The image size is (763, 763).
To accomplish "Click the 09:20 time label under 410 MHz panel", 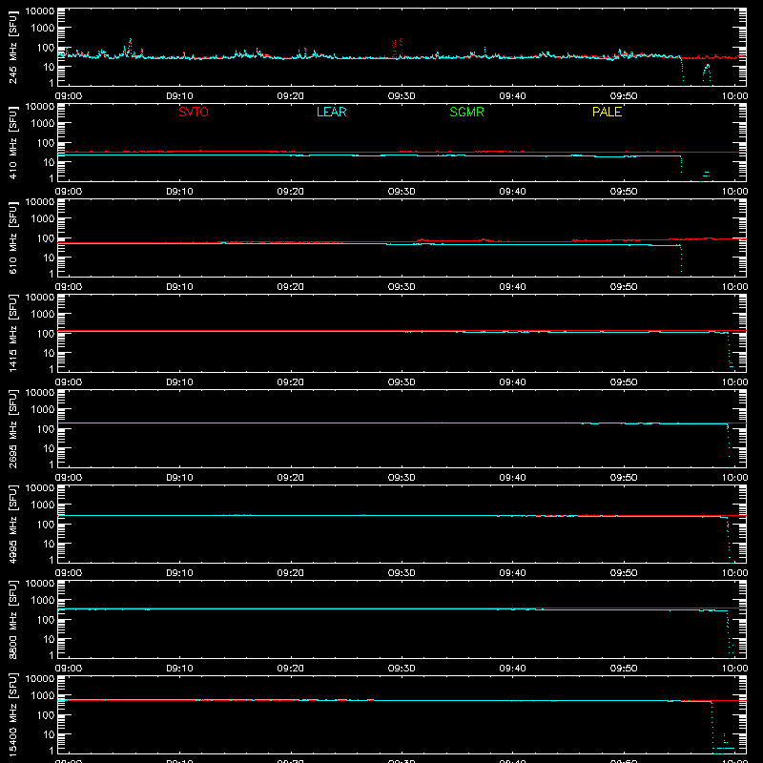I will pyautogui.click(x=291, y=192).
